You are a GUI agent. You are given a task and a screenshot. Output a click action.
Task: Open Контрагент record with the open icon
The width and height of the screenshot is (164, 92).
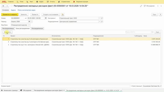(x=102, y=18)
